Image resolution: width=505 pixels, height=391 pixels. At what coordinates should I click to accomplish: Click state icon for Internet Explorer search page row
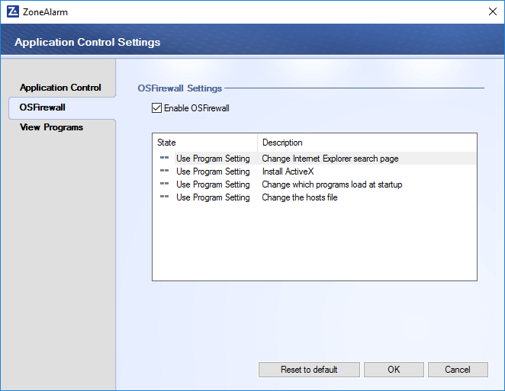[164, 159]
